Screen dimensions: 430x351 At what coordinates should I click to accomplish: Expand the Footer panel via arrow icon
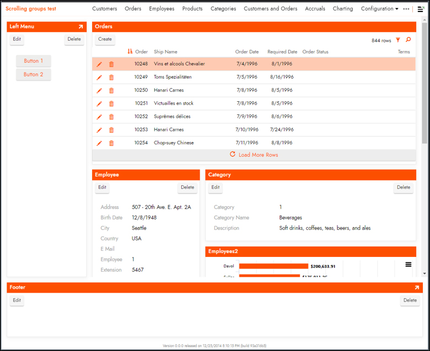[x=417, y=287]
